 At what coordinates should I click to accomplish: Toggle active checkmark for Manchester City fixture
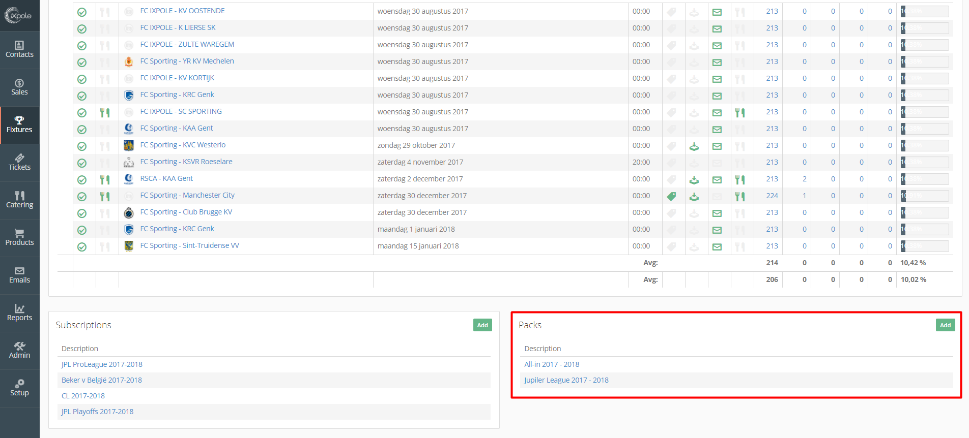pyautogui.click(x=82, y=197)
